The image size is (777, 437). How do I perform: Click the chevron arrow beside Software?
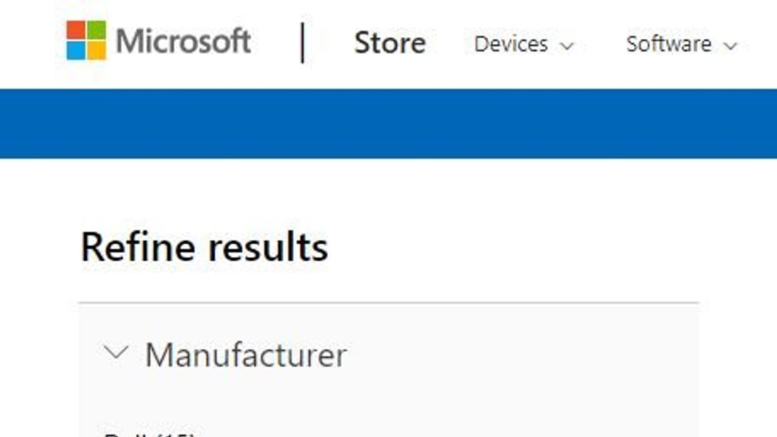730,46
